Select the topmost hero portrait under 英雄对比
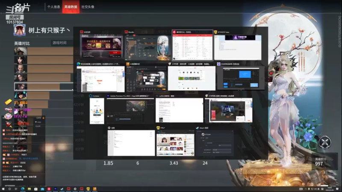342x192 pixels. (21, 51)
